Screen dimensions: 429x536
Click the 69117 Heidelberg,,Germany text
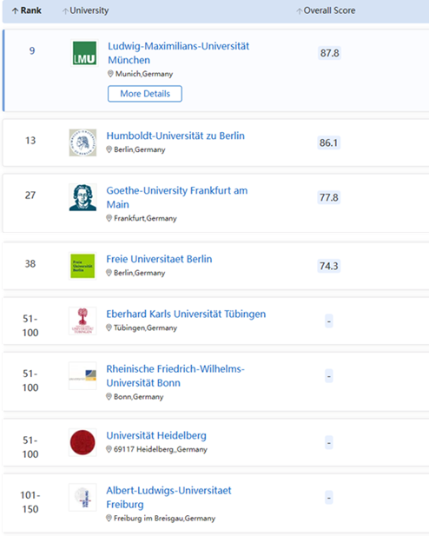(161, 449)
